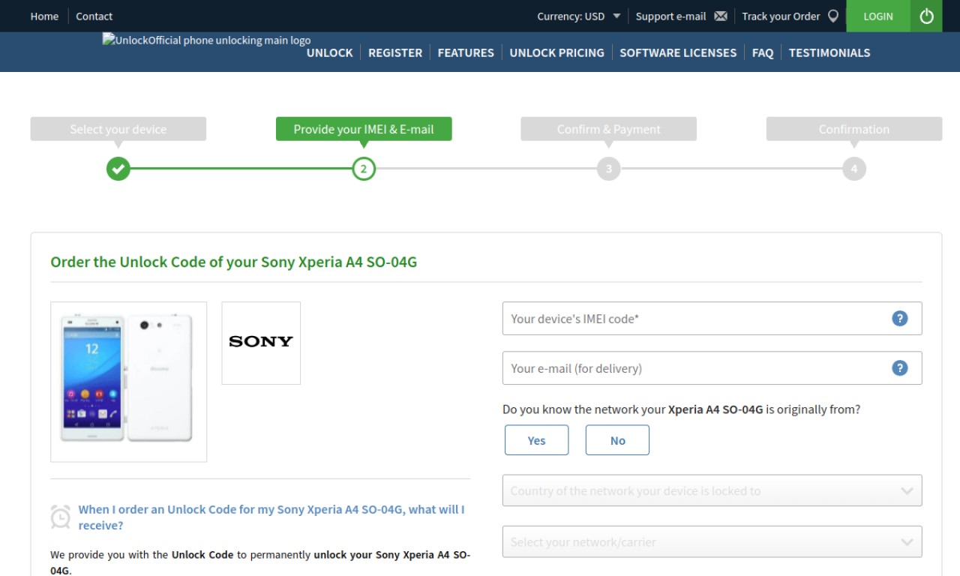This screenshot has width=960, height=576.
Task: Click the step 2 circle in the progress bar
Action: 364,169
